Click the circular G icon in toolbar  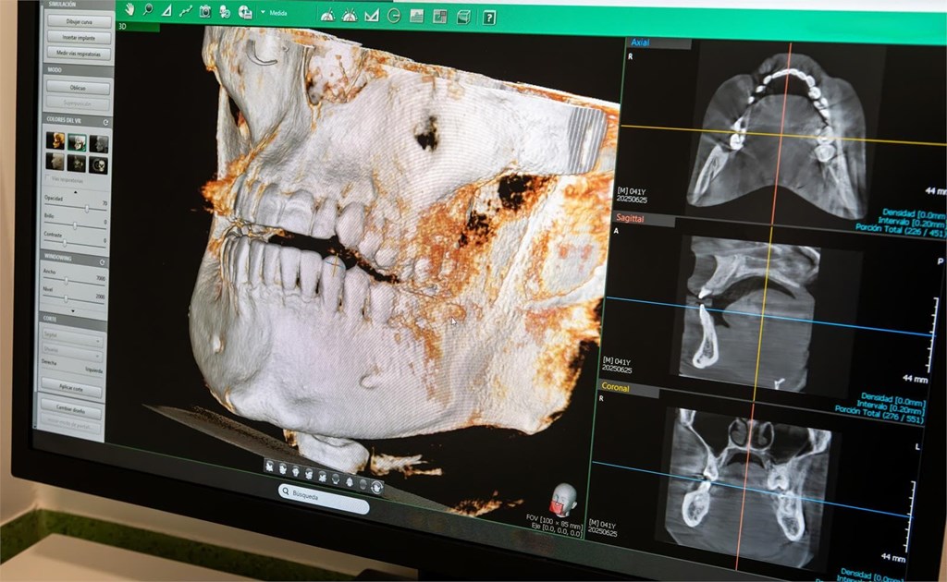(394, 16)
